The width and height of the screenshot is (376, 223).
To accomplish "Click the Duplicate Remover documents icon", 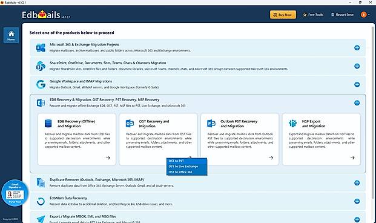I will [41, 182].
